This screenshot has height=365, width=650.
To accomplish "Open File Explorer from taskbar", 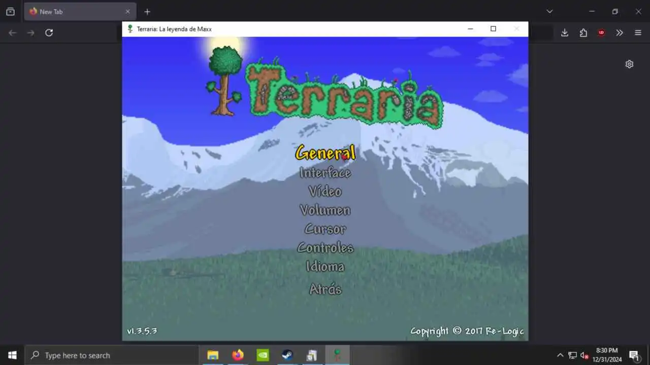I will (213, 355).
